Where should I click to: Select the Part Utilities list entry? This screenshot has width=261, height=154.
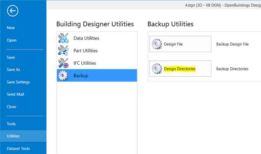[97, 51]
